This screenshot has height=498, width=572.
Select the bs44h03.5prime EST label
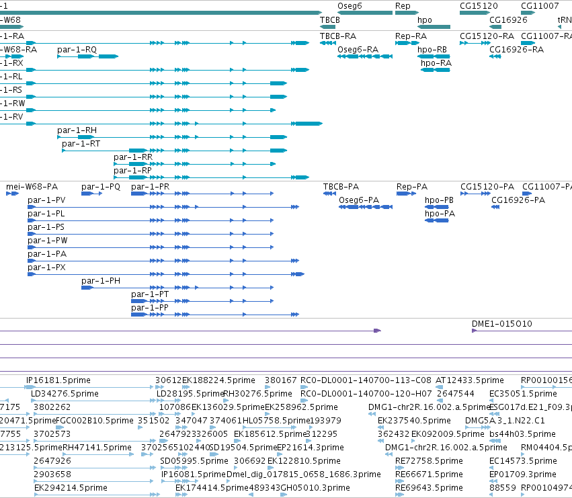(x=522, y=434)
